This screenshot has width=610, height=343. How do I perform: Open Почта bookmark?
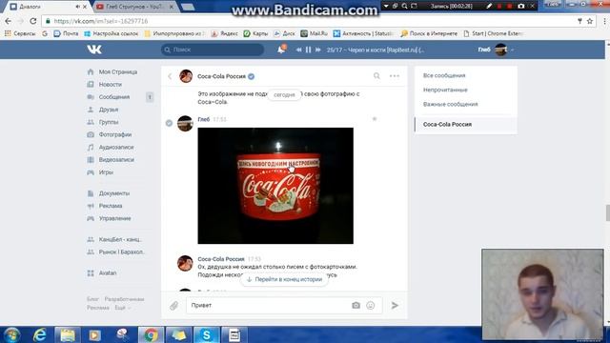66,34
